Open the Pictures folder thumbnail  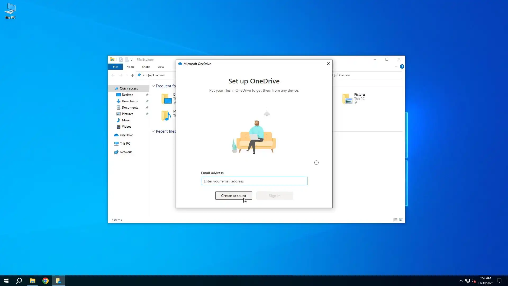click(x=347, y=99)
